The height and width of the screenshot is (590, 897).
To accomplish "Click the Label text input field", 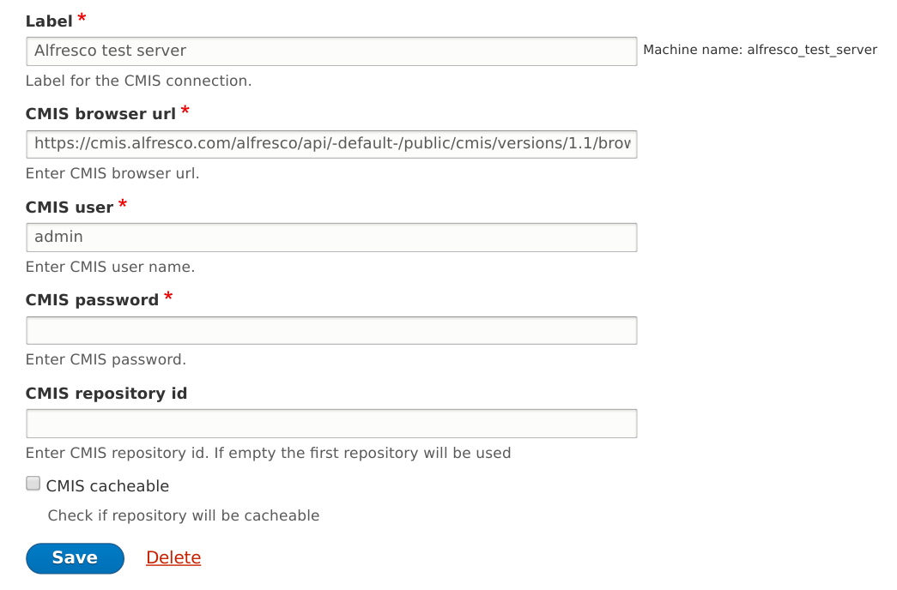I will pyautogui.click(x=330, y=51).
